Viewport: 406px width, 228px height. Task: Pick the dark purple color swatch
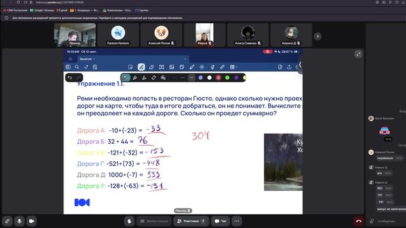[x=236, y=77]
